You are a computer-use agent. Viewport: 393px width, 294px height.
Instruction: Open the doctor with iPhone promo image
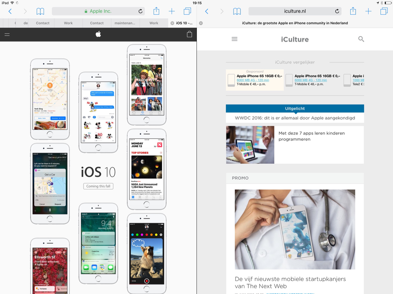pos(295,229)
